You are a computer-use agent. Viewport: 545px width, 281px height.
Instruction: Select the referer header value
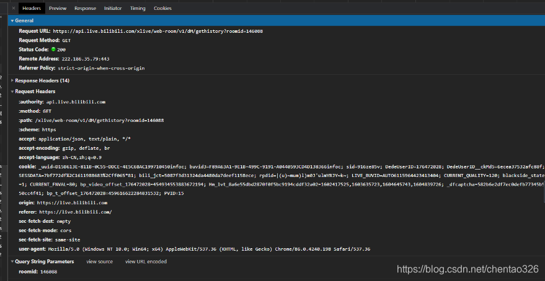[76, 212]
